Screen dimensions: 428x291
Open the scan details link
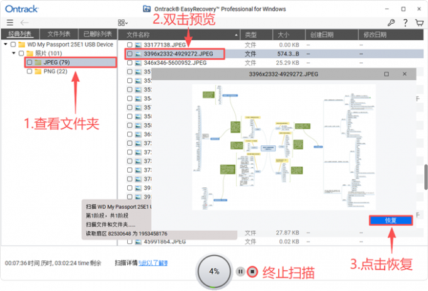153,263
